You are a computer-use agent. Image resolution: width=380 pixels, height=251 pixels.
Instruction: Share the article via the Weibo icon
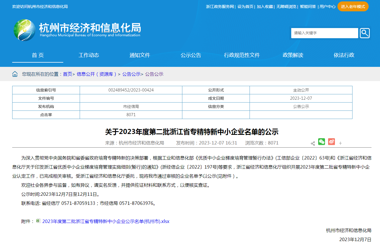coord(331,141)
